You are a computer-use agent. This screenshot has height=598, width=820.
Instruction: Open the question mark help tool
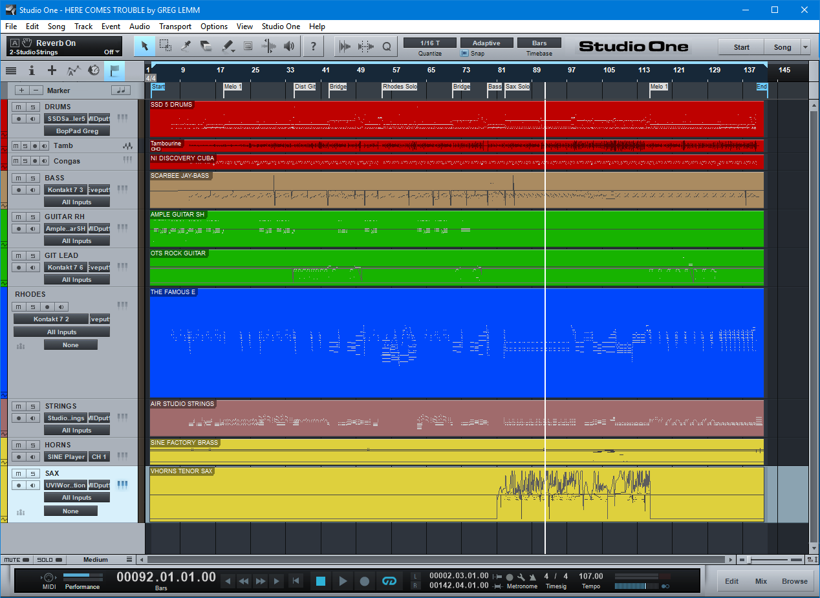(x=314, y=46)
